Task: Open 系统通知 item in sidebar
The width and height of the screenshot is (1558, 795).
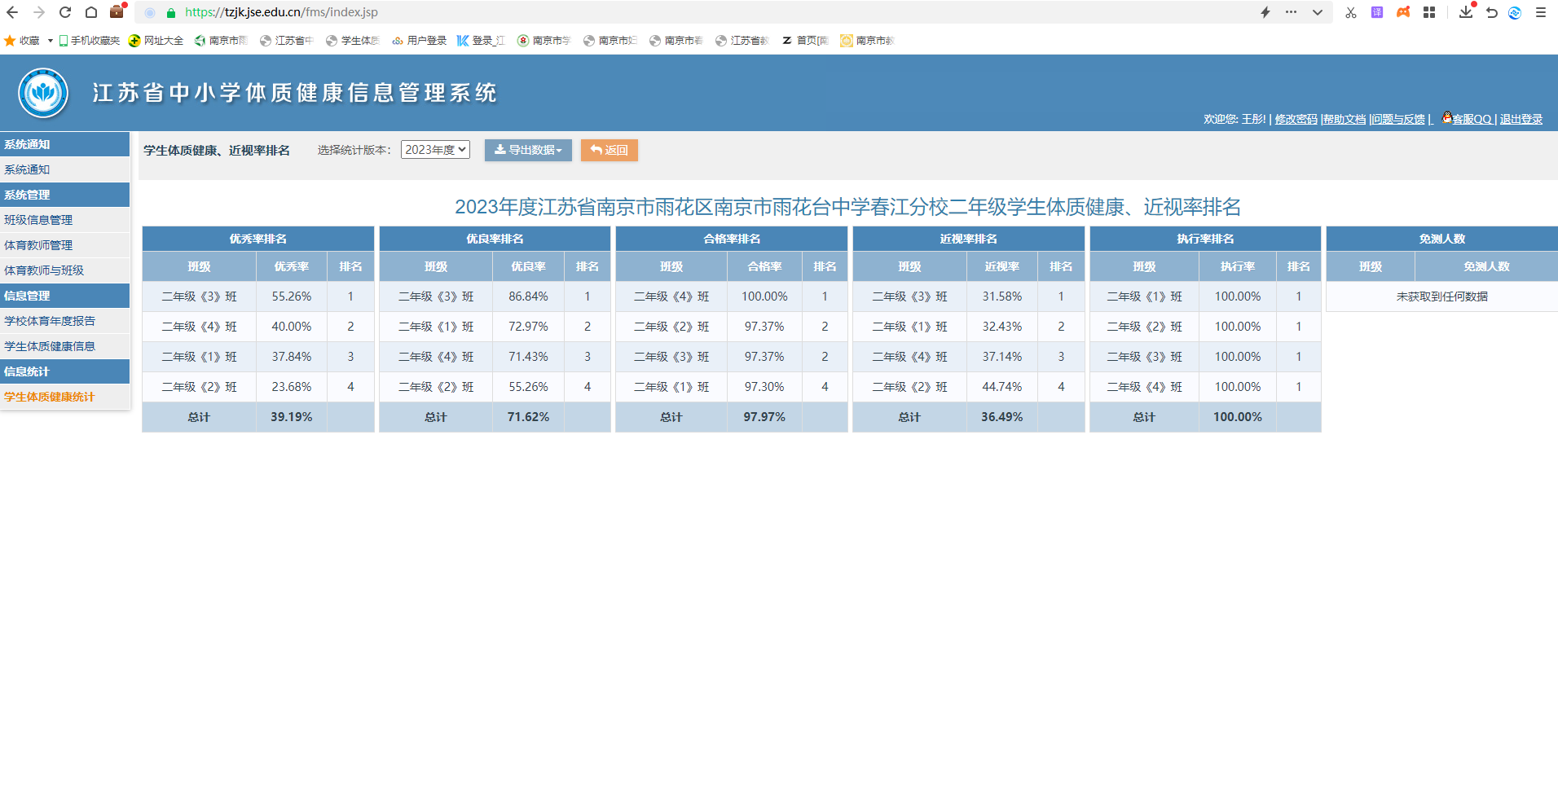Action: [65, 169]
